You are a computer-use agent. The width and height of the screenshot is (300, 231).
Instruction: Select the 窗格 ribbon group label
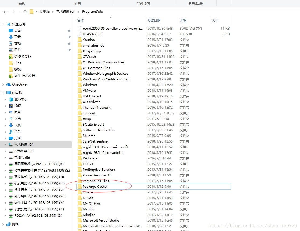pyautogui.click(x=22, y=4)
